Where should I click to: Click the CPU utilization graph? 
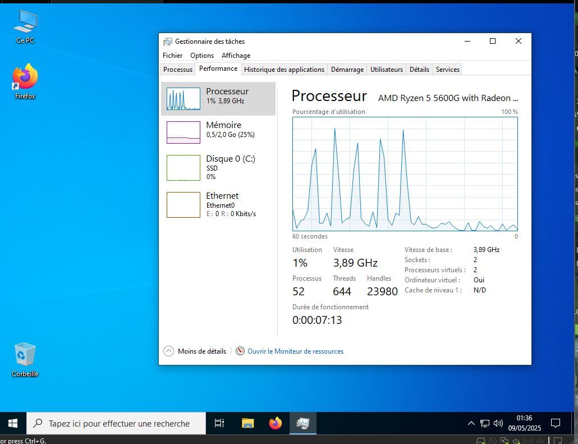[405, 174]
